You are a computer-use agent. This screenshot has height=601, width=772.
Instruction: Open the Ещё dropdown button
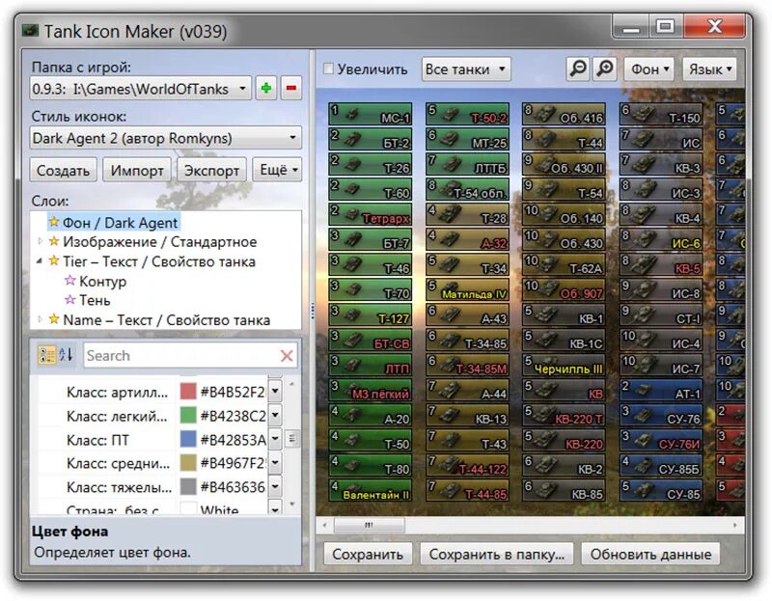click(277, 170)
